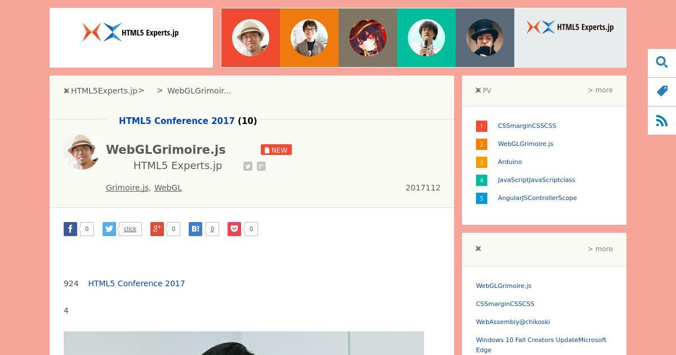Click the Twitter share icon
676x355 pixels.
pyautogui.click(x=109, y=229)
